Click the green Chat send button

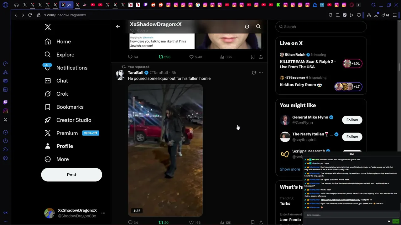point(395,221)
